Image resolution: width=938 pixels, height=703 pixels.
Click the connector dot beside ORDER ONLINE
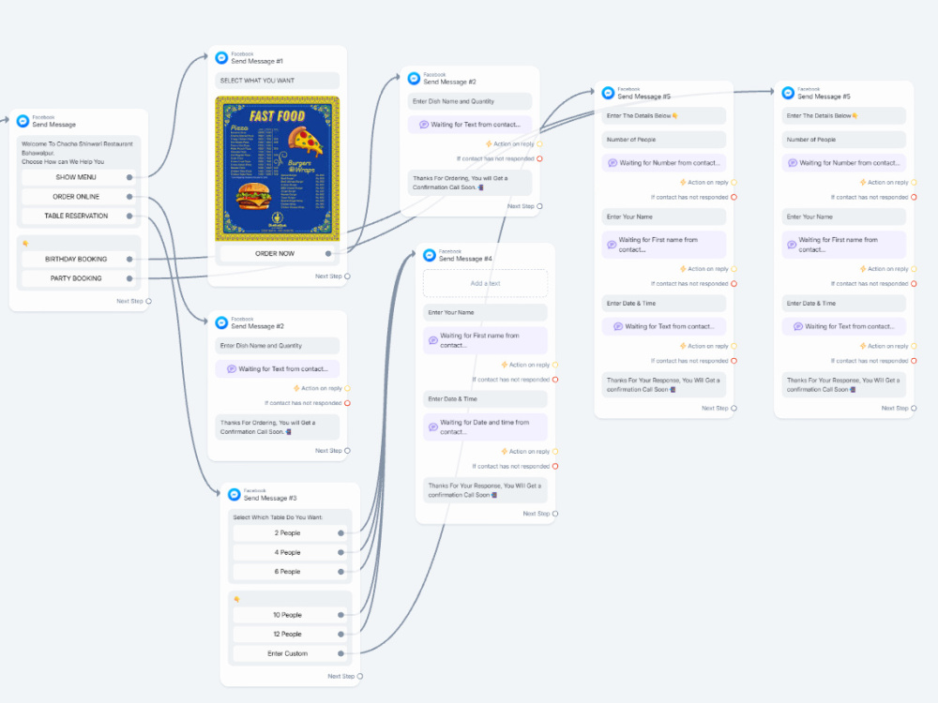click(129, 197)
